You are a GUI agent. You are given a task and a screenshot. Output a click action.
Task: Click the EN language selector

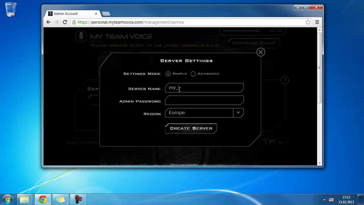coord(281,143)
